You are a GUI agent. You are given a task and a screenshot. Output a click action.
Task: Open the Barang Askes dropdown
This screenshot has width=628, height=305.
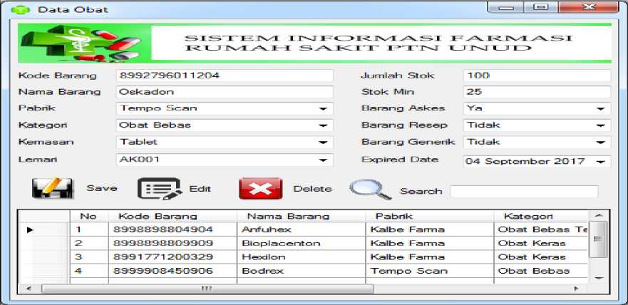point(600,109)
